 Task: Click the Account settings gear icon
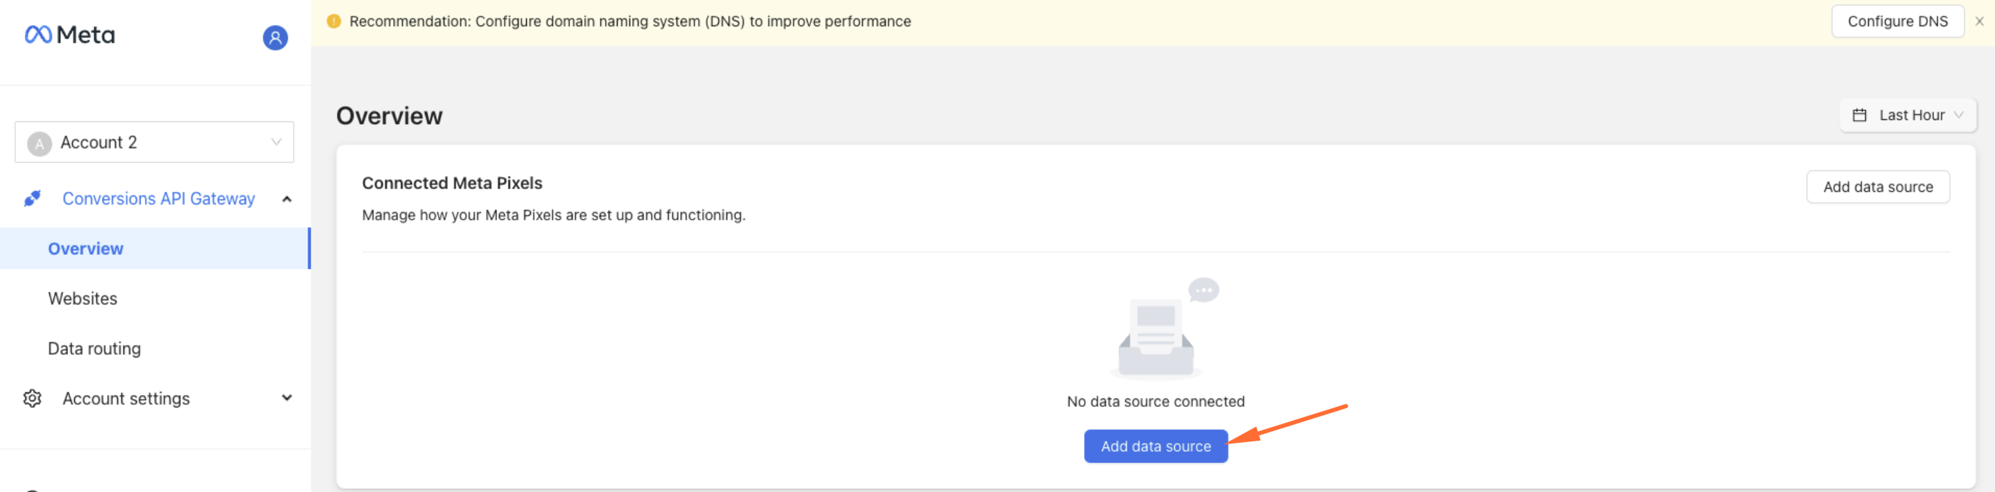point(33,398)
